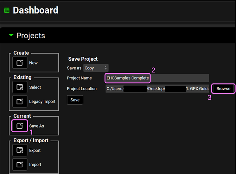Click the New project icon under Create
The width and height of the screenshot is (236, 174).
click(20, 63)
